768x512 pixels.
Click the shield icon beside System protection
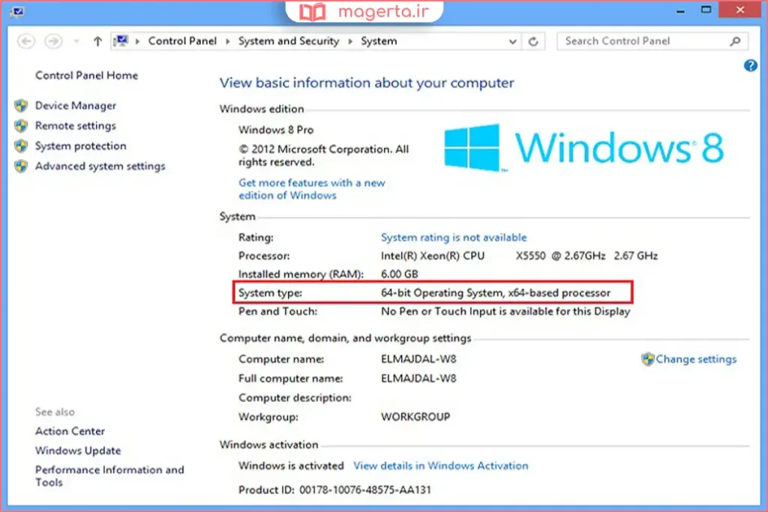[21, 146]
